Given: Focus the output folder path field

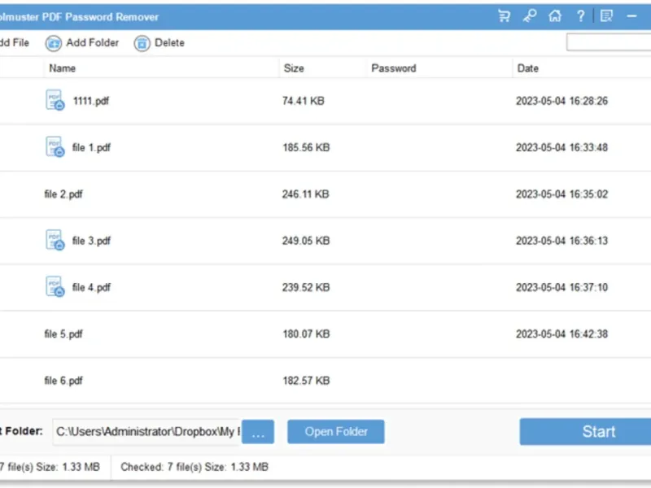Looking at the screenshot, I should tap(147, 432).
